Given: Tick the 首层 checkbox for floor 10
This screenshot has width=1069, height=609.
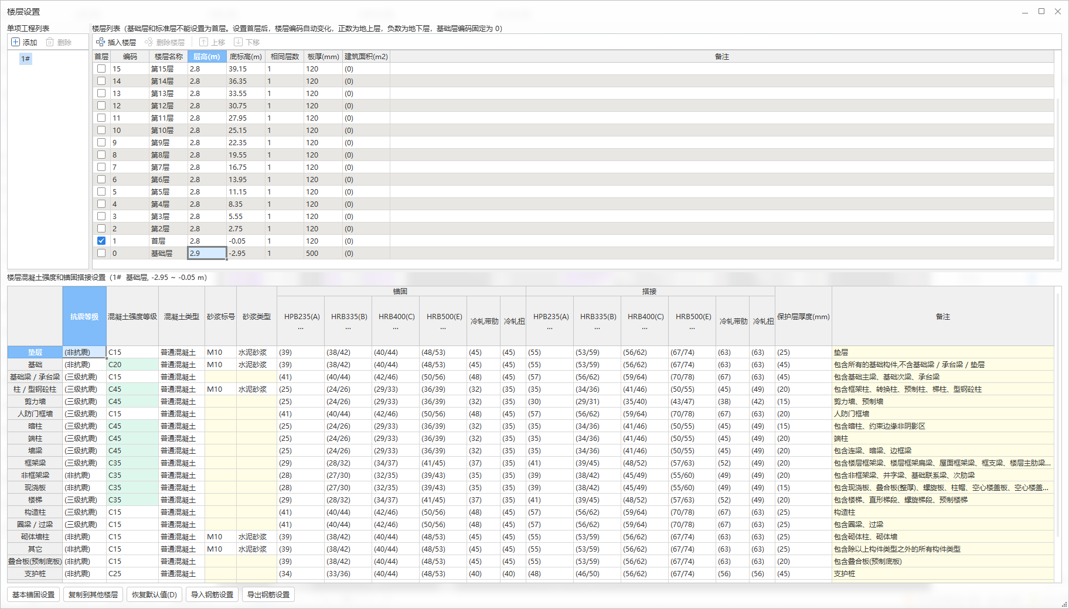Looking at the screenshot, I should 101,130.
